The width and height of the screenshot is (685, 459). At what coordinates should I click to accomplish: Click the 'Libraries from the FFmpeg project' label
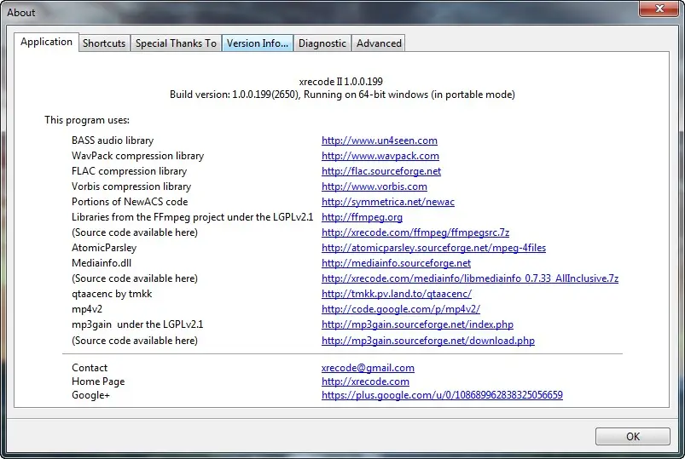192,217
